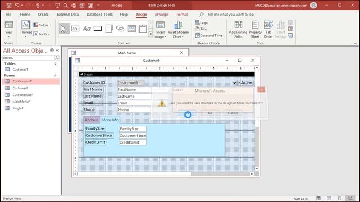
Task: Collapse the Tables group
Action: 55,64
